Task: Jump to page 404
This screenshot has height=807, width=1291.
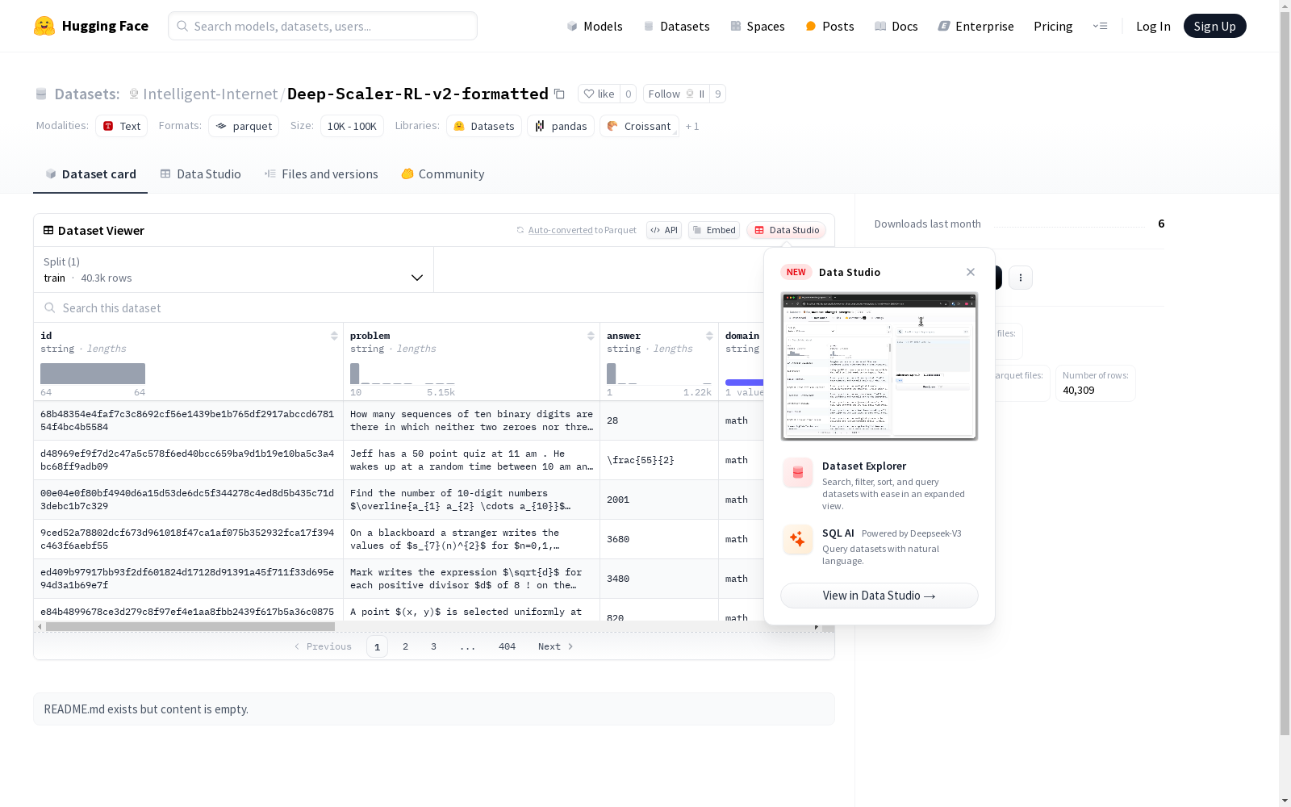Action: pos(507,646)
